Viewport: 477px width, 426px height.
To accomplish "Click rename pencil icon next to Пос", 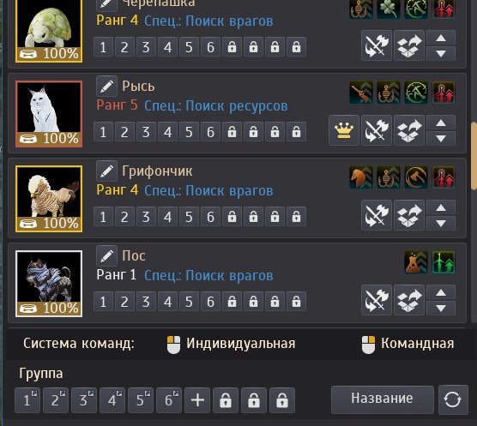I will pyautogui.click(x=106, y=256).
